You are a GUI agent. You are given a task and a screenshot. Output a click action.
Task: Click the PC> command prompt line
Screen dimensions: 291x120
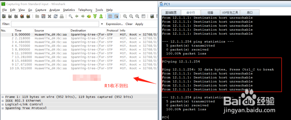165,117
